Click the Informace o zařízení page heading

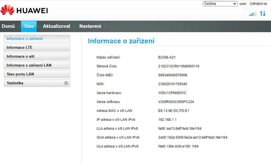pos(121,41)
